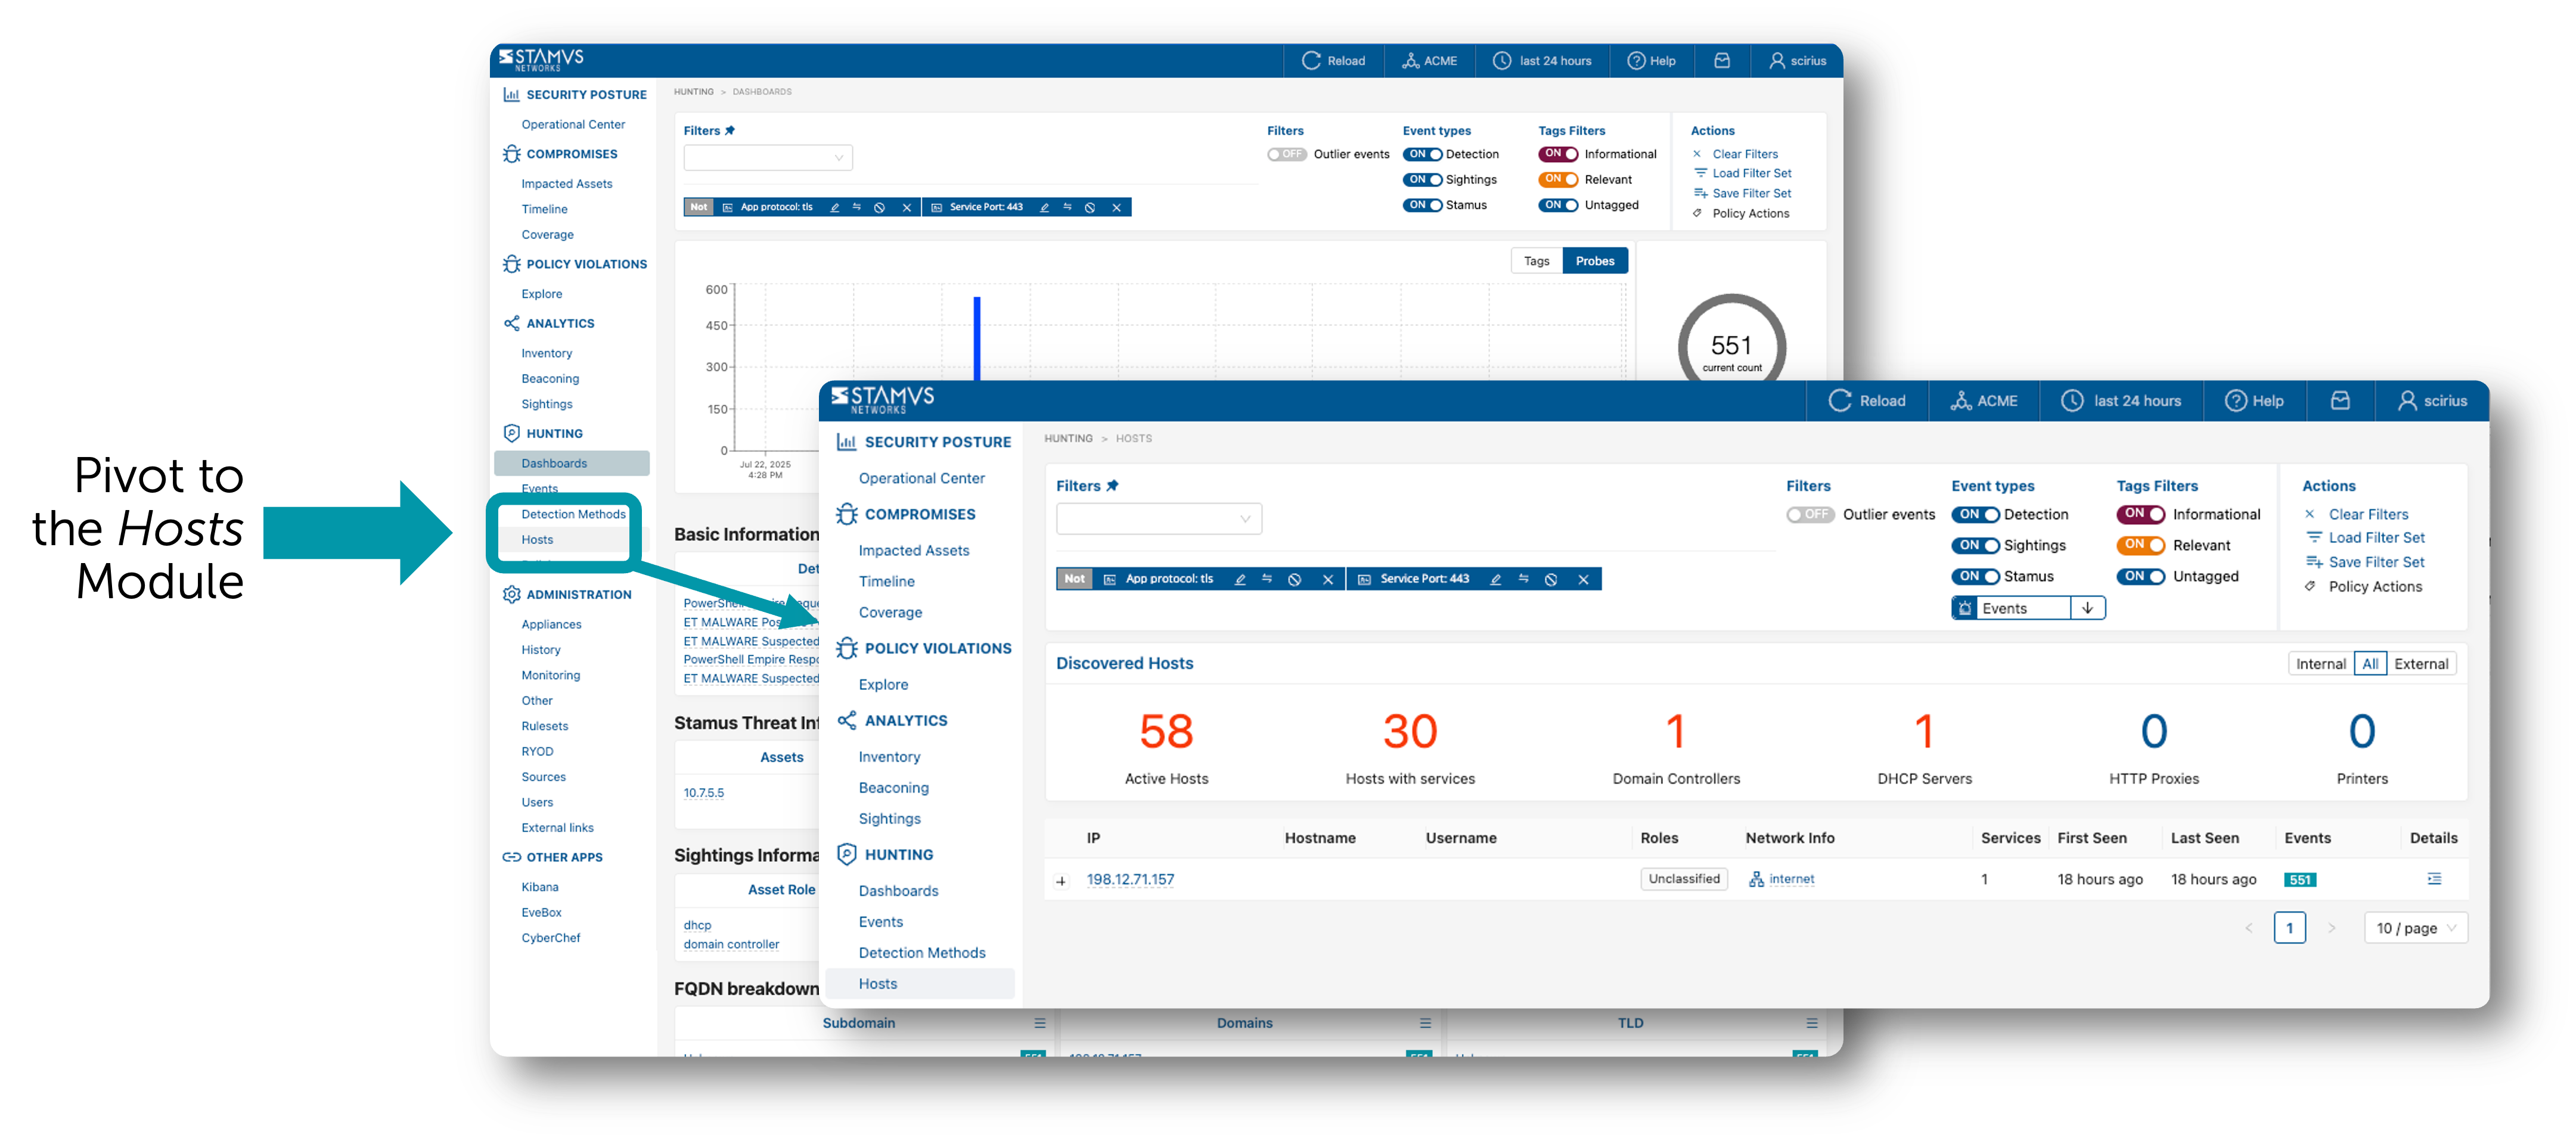Click the disable (ban) icon on App protocol tls filter, Hosts page
This screenshot has height=1141, width=2576.
pyautogui.click(x=1295, y=579)
